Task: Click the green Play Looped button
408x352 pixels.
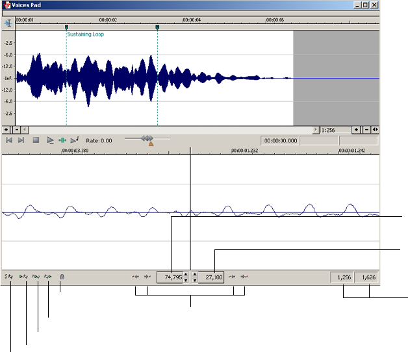Action: (62, 140)
